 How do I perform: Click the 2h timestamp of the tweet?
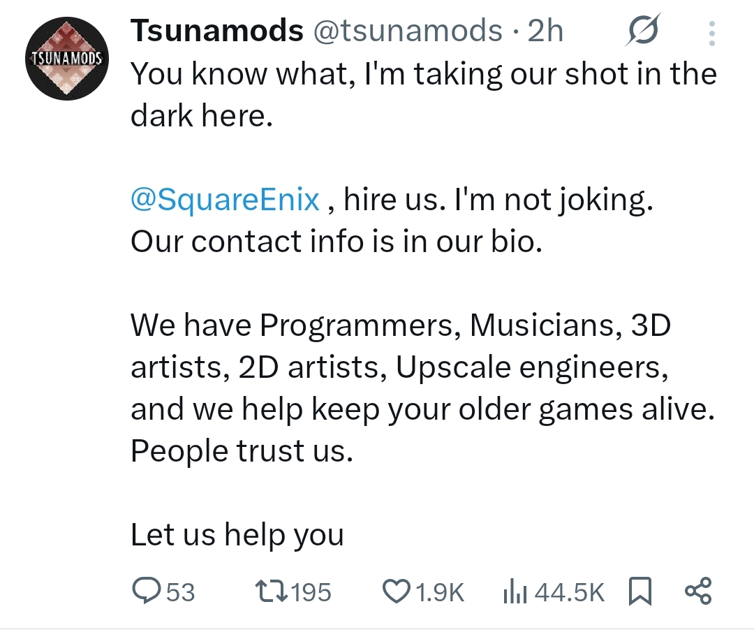tap(545, 31)
